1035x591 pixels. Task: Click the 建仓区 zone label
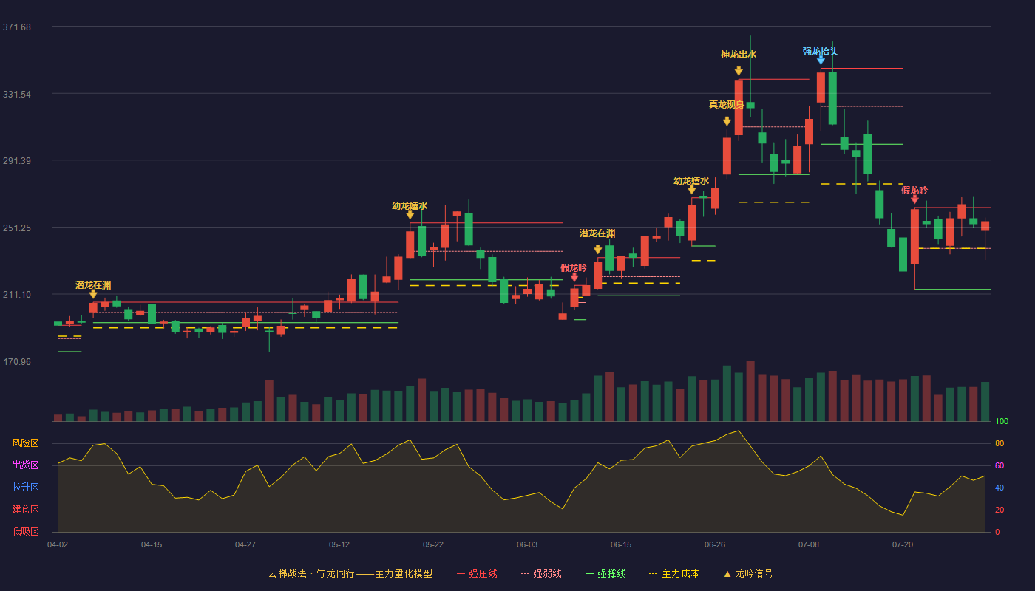tap(26, 510)
